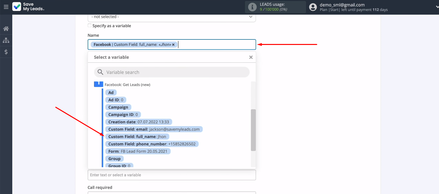
Task: Click the Facebook: Get Leads (new) header
Action: 127,85
